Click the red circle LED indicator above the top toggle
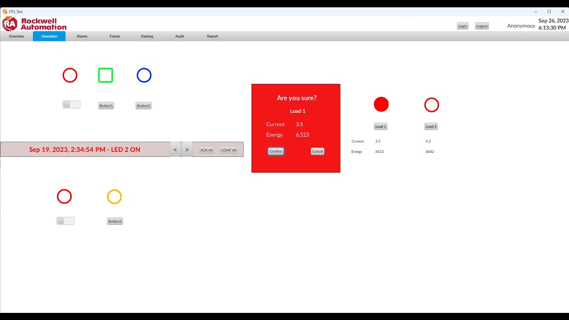The width and height of the screenshot is (569, 320). (x=70, y=75)
